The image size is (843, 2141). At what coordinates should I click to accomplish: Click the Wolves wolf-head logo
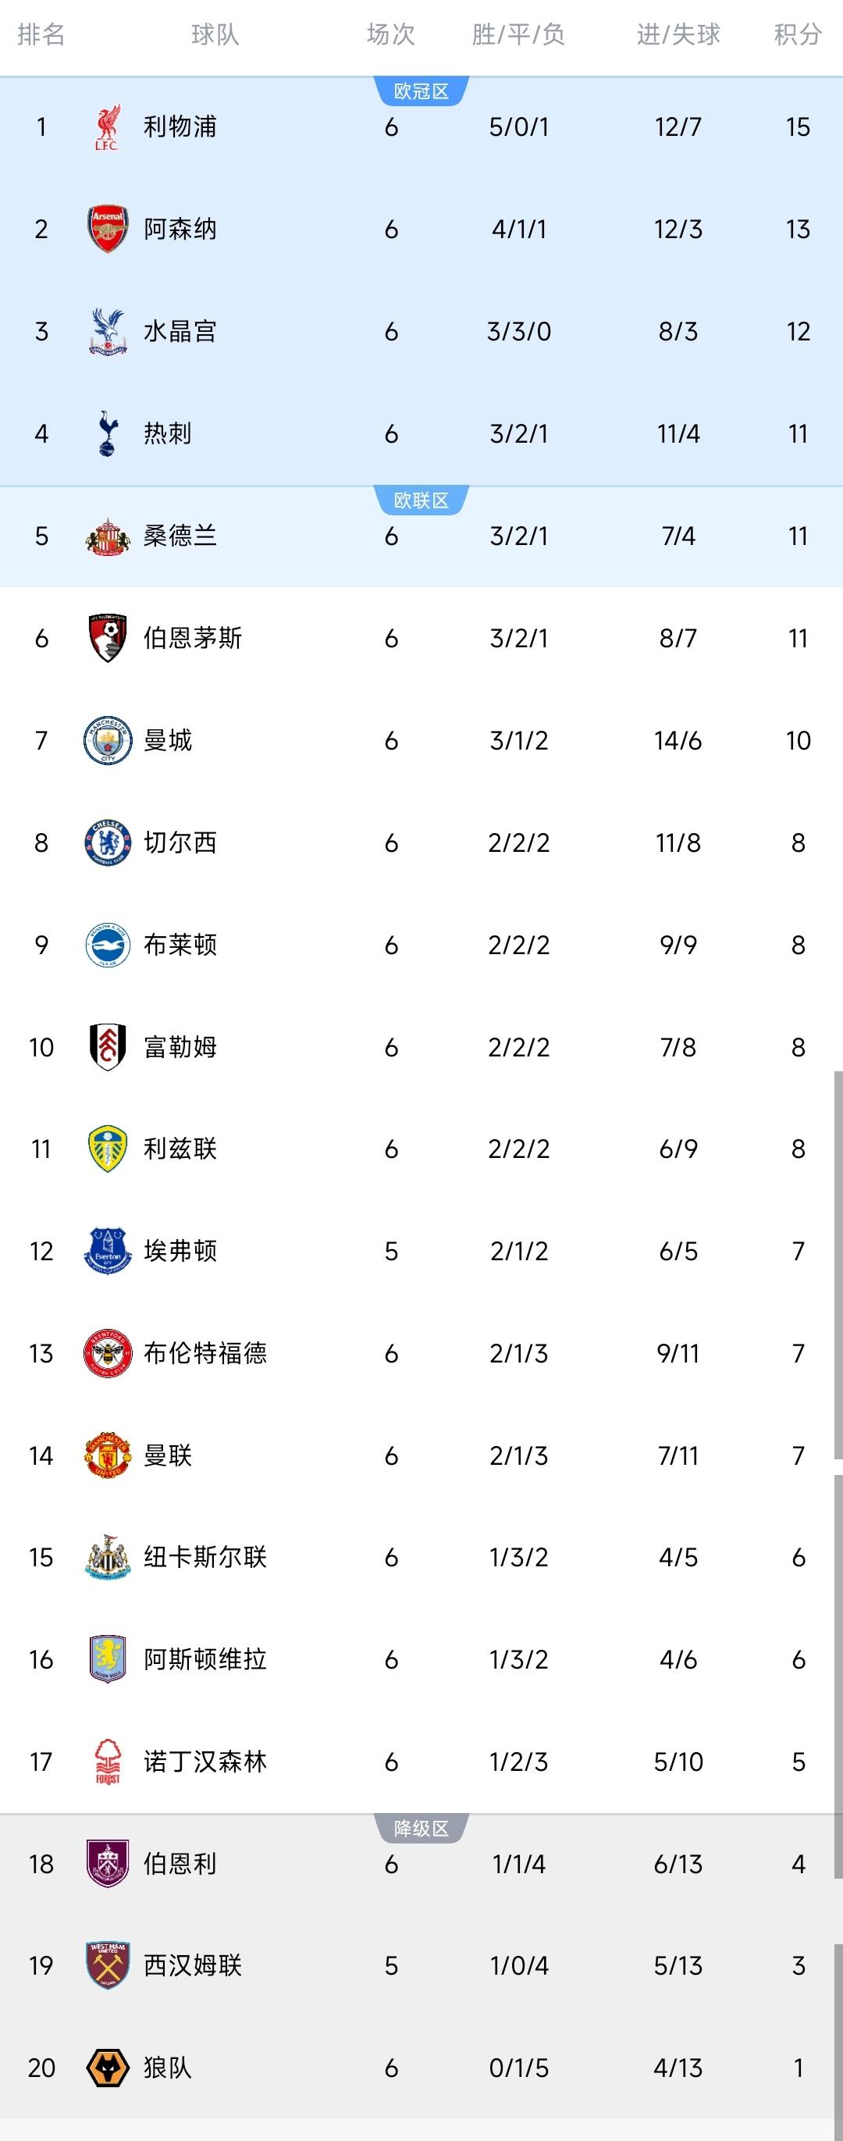click(107, 2068)
